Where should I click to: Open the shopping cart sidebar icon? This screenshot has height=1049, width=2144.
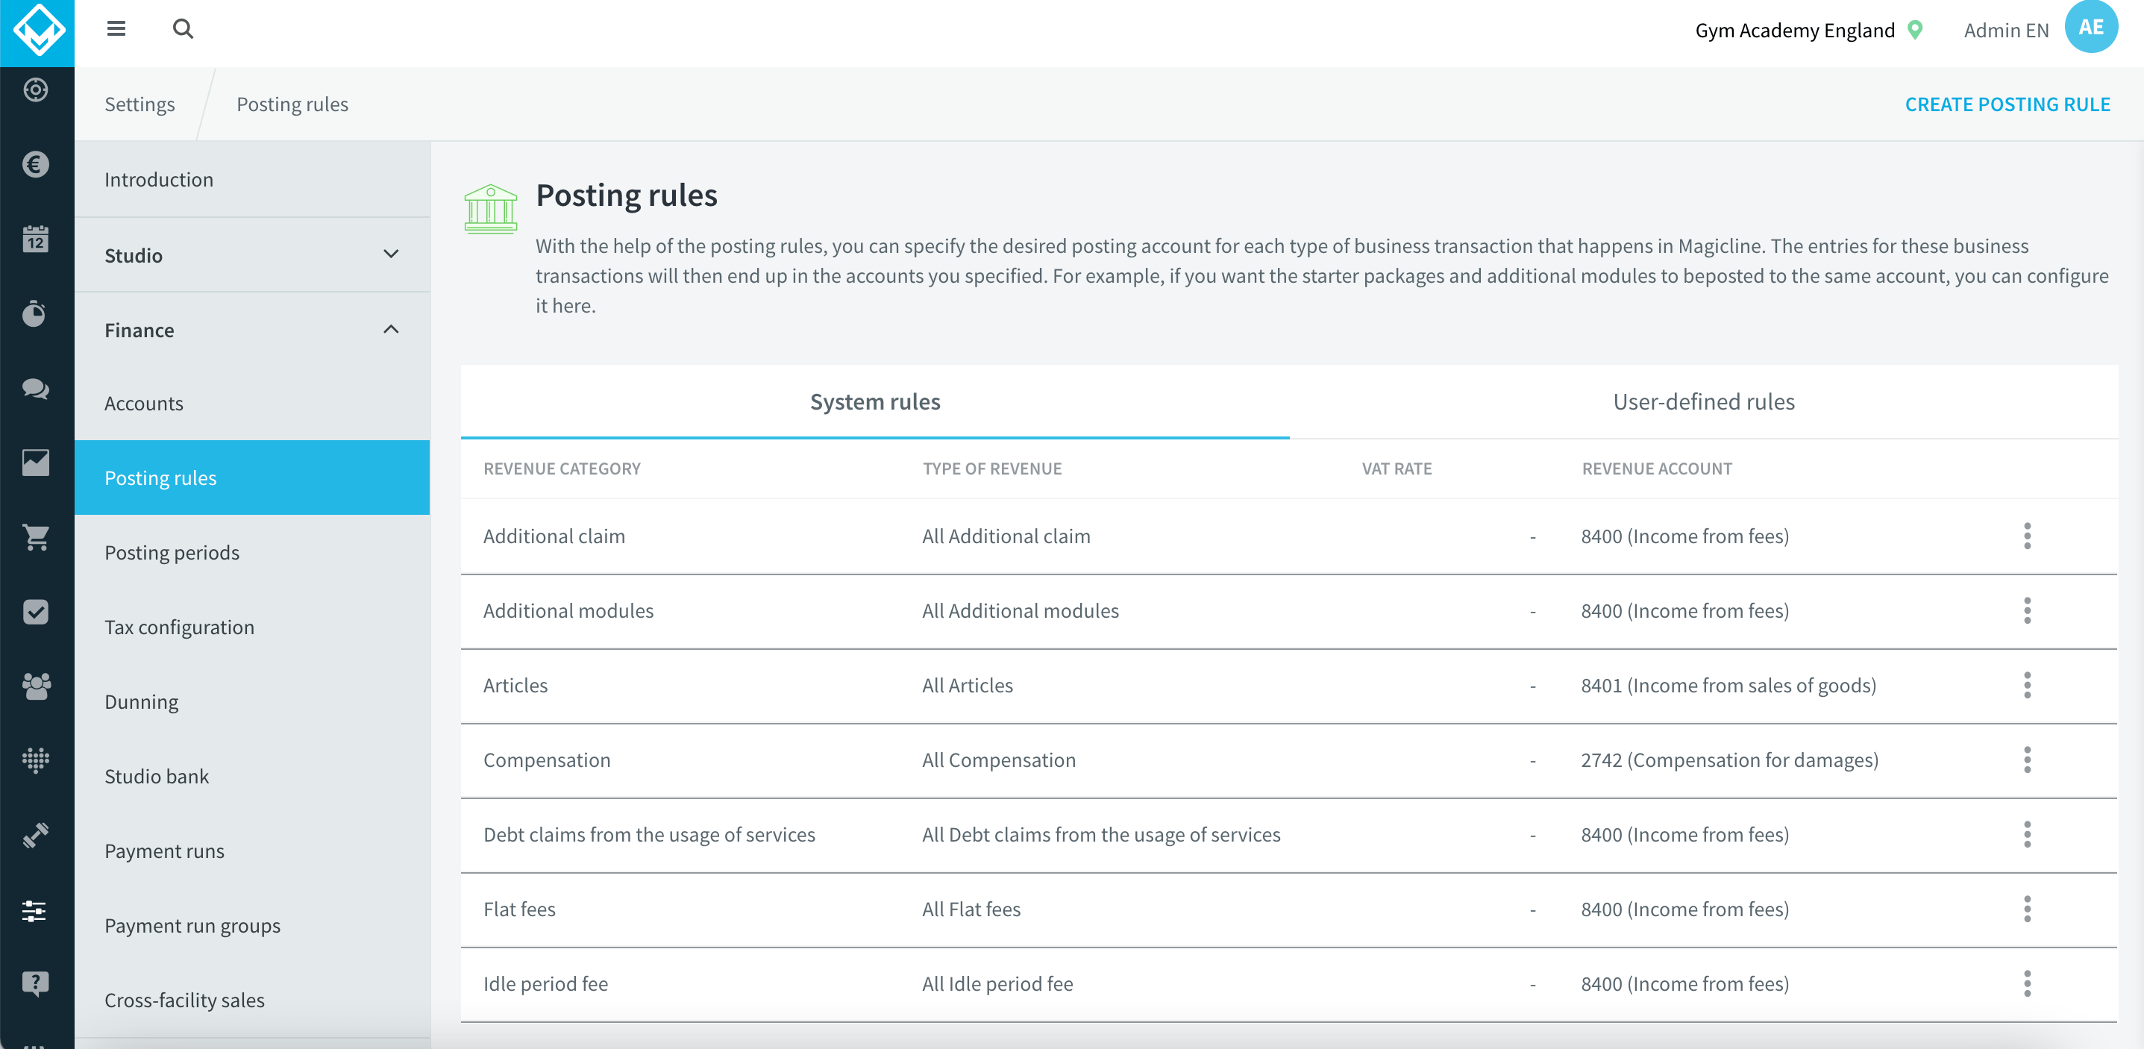click(35, 538)
